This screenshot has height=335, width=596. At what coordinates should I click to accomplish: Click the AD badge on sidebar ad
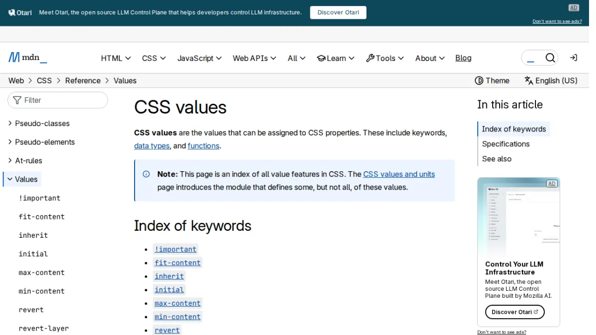click(551, 184)
